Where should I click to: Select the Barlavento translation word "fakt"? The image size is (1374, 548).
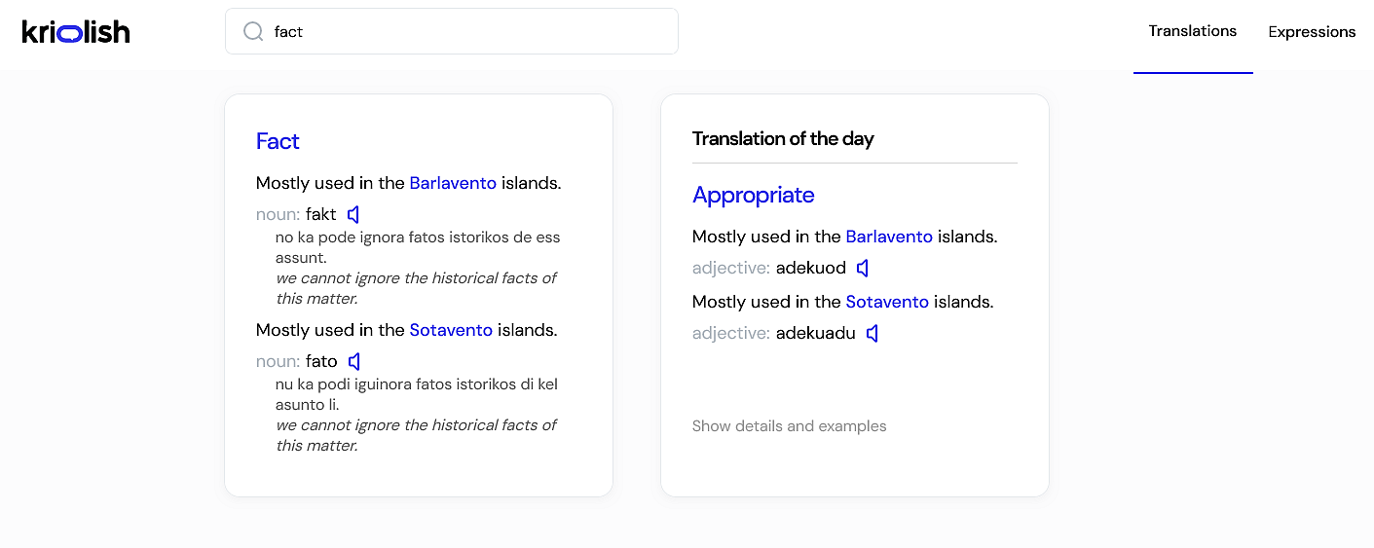(321, 214)
